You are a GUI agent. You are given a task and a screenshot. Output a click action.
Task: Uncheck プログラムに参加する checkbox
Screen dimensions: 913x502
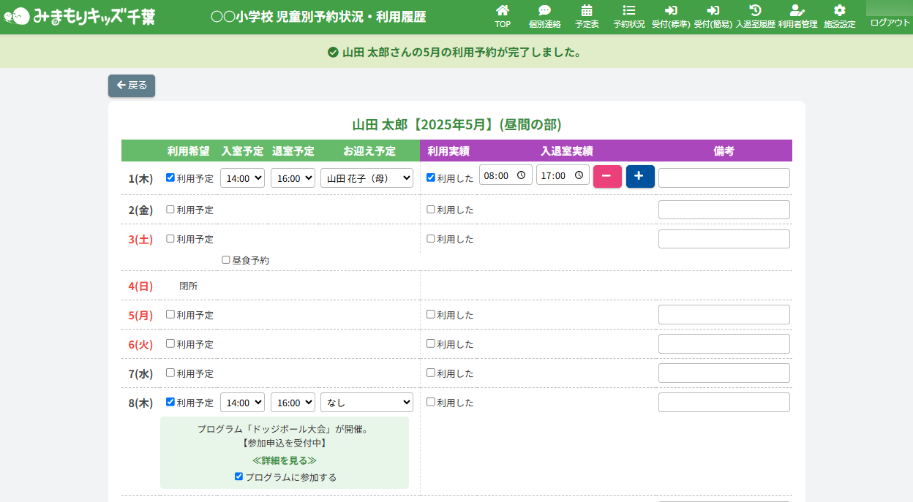[x=239, y=476]
